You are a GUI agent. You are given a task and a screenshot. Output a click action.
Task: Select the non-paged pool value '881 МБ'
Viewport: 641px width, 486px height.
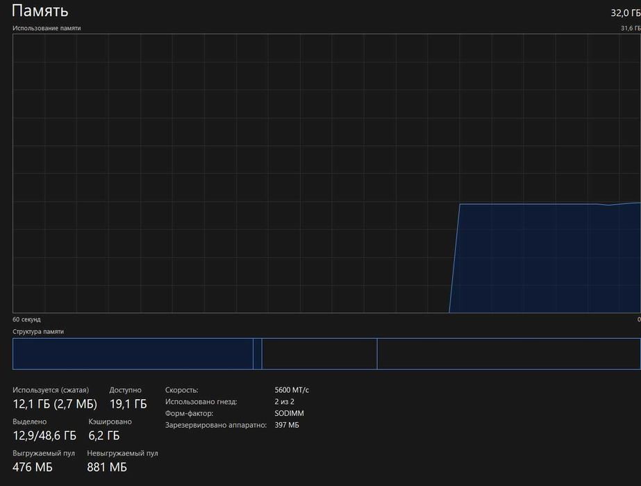click(x=107, y=467)
